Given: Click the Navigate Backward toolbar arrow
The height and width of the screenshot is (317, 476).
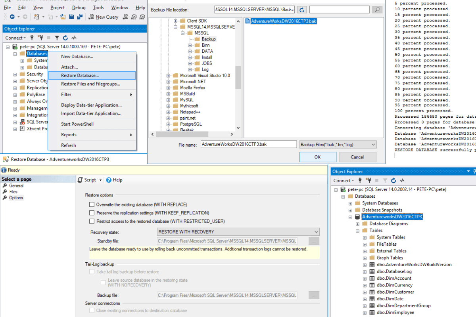Looking at the screenshot, I should point(12,17).
